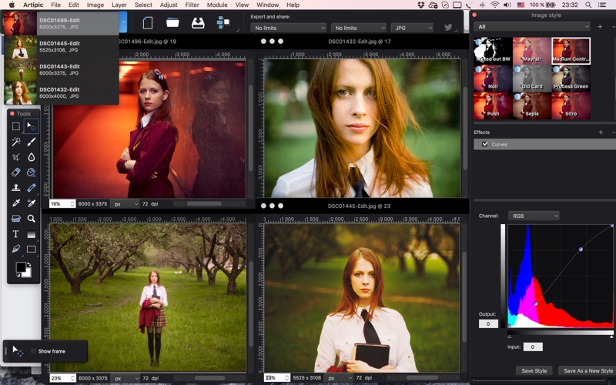This screenshot has height=385, width=616.
Task: Apply the Noir image style
Action: (x=493, y=79)
